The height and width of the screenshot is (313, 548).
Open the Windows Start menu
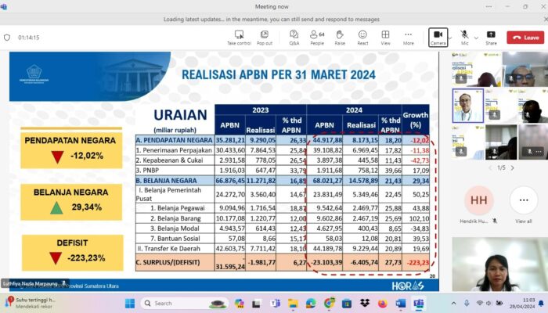click(x=129, y=303)
